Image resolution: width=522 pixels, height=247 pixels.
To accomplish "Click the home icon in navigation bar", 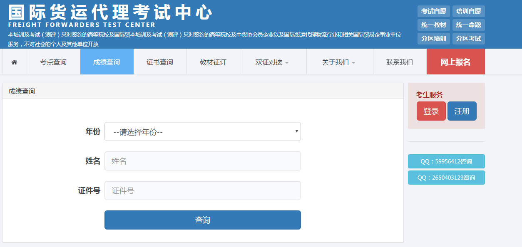I will click(x=15, y=62).
